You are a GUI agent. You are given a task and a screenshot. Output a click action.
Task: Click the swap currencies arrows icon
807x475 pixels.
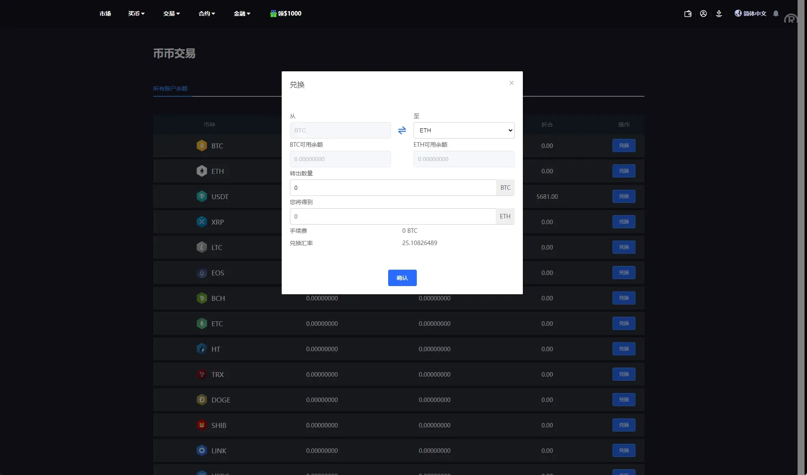click(x=402, y=130)
